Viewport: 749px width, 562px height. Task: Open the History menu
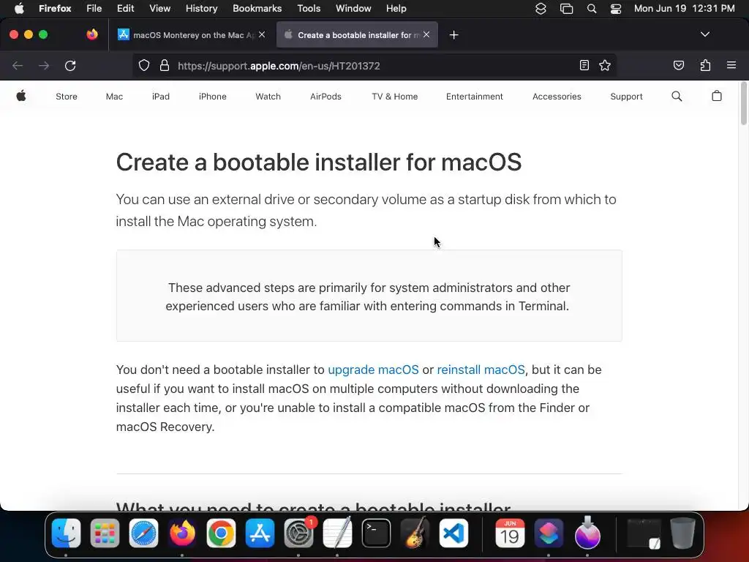[202, 9]
